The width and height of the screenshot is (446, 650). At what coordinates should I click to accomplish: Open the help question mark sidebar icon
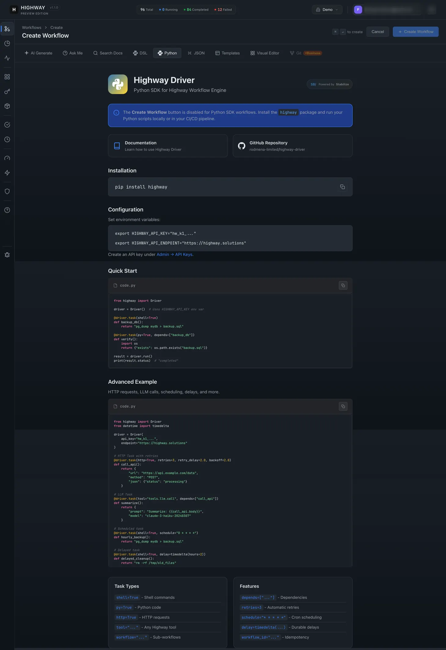pyautogui.click(x=7, y=210)
